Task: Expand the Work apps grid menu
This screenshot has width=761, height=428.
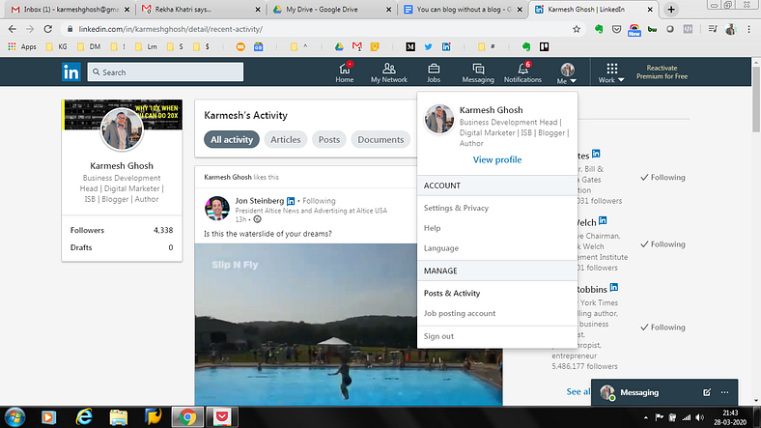Action: coord(611,72)
